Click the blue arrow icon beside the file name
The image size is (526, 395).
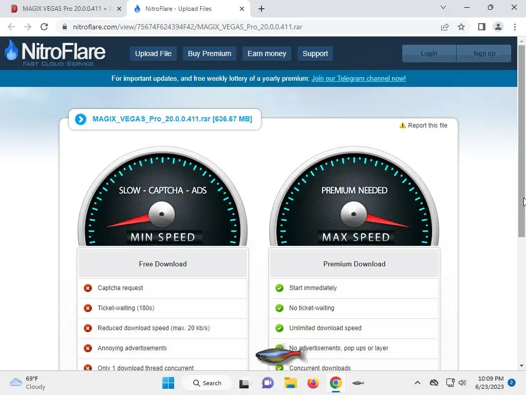(81, 119)
